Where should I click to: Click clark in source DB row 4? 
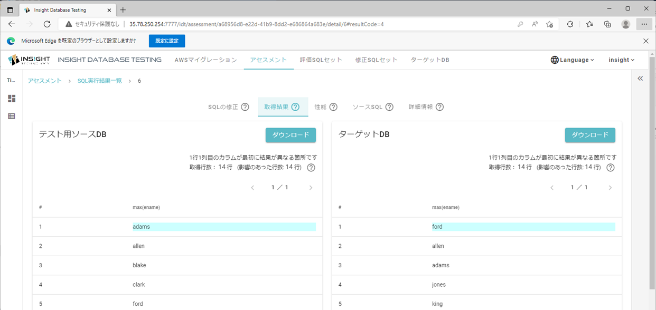point(138,285)
